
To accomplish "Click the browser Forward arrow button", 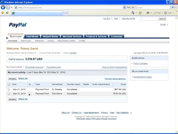I will tap(8, 8).
